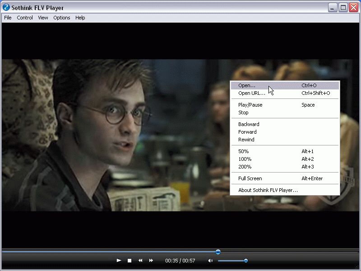361x271 pixels.
Task: Open the Control menu
Action: click(x=25, y=18)
